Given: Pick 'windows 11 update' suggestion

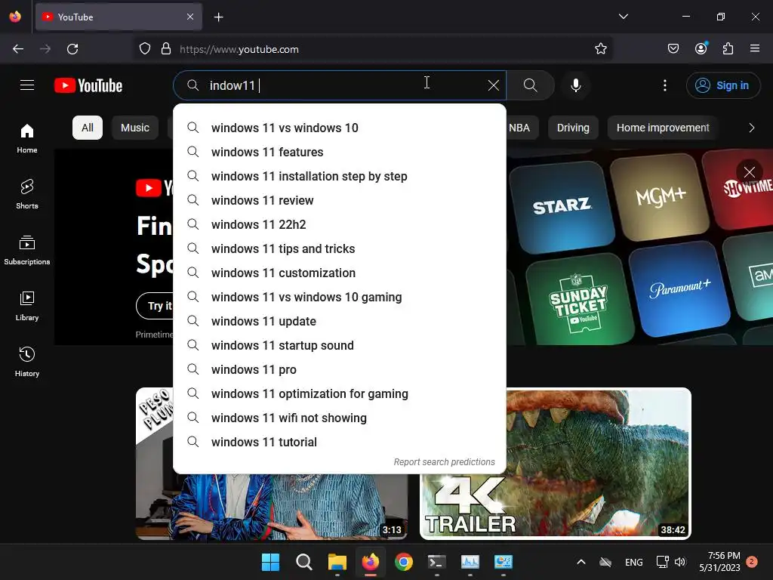Looking at the screenshot, I should point(340,321).
